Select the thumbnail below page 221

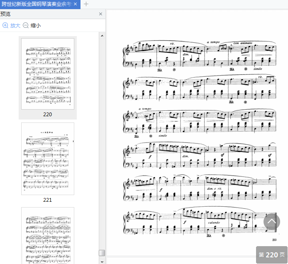pyautogui.click(x=48, y=236)
